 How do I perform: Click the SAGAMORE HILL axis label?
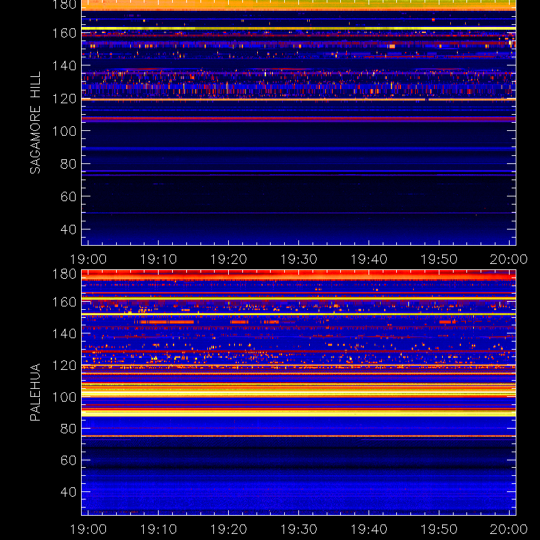click(x=35, y=123)
